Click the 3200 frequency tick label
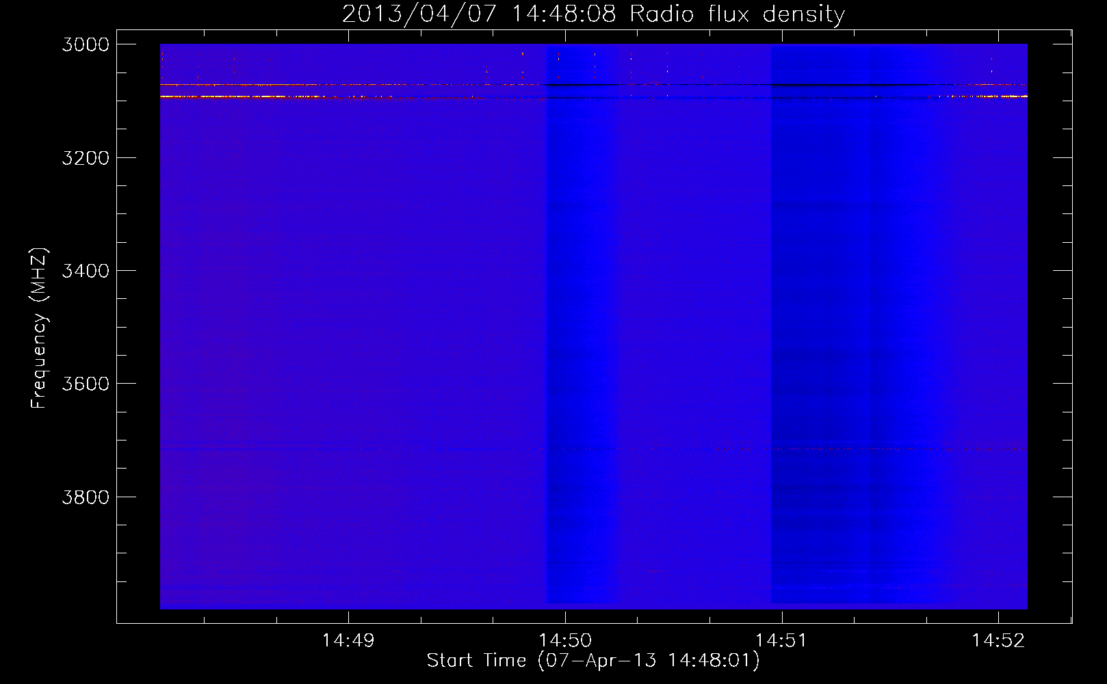This screenshot has height=684, width=1107. point(86,158)
